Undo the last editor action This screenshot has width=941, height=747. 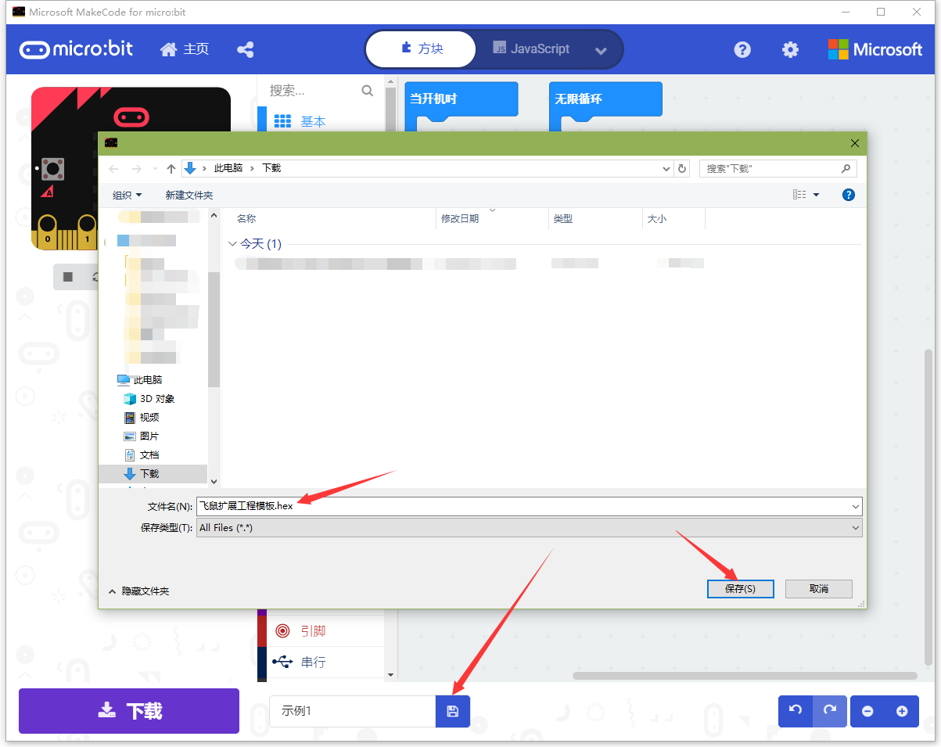[796, 711]
